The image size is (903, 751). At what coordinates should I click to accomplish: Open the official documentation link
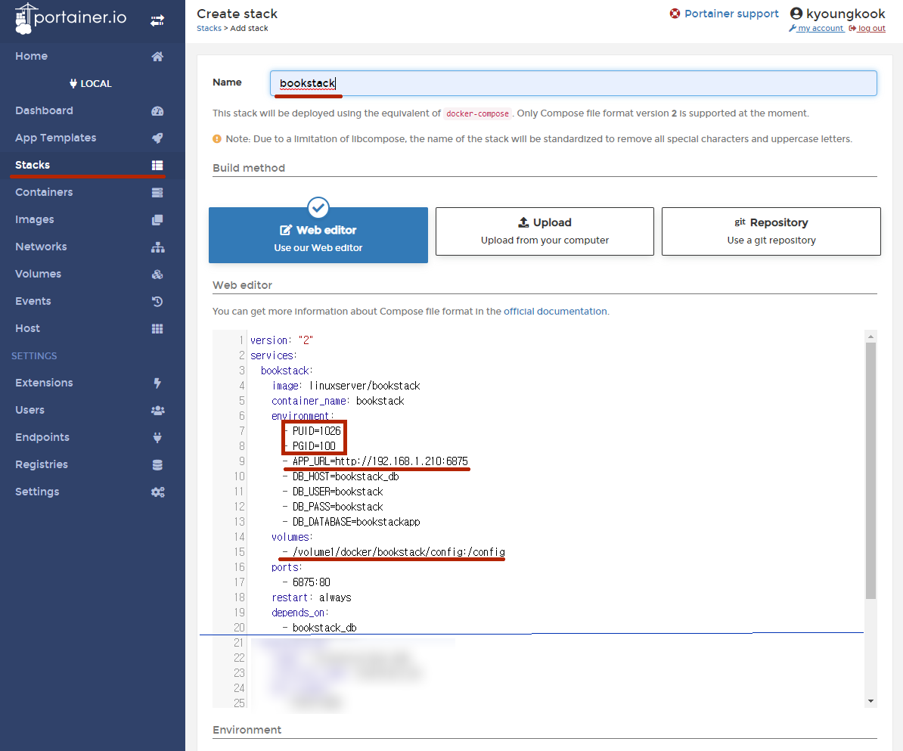tap(555, 312)
